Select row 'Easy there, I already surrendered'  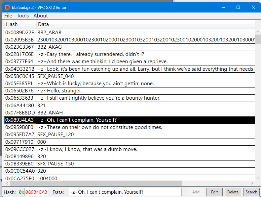click(x=130, y=54)
